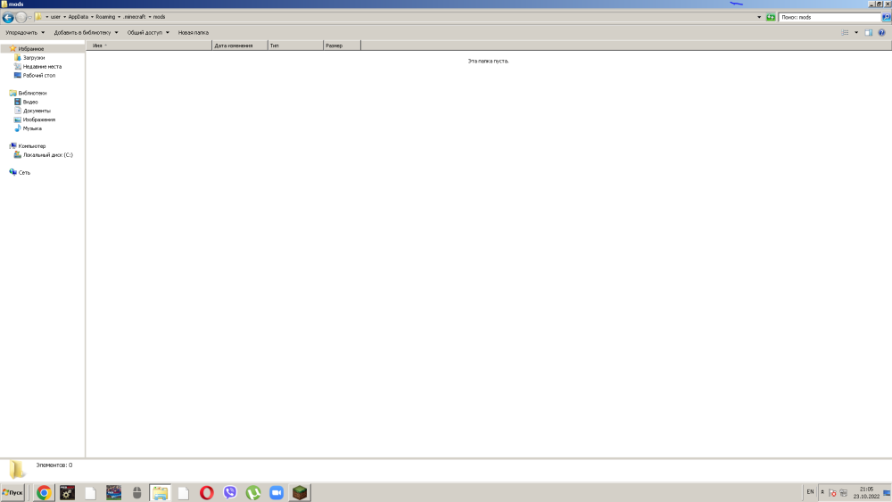Expand the AppData breadcrumb arrow
Image resolution: width=892 pixels, height=502 pixels.
click(92, 17)
